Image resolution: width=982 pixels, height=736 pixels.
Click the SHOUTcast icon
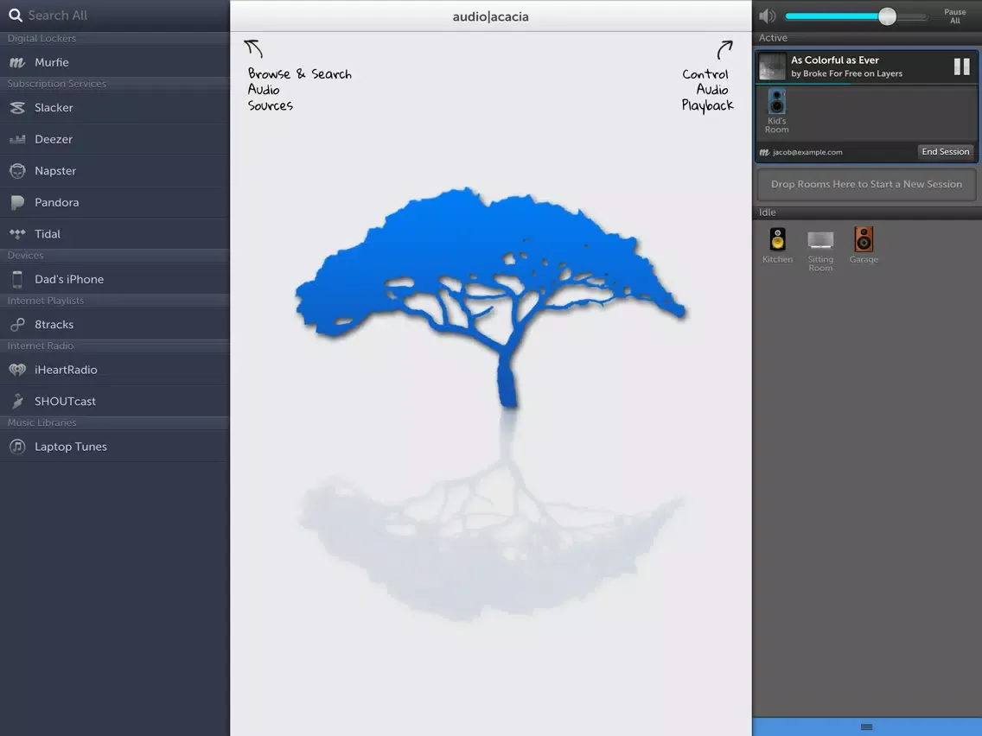(x=17, y=401)
